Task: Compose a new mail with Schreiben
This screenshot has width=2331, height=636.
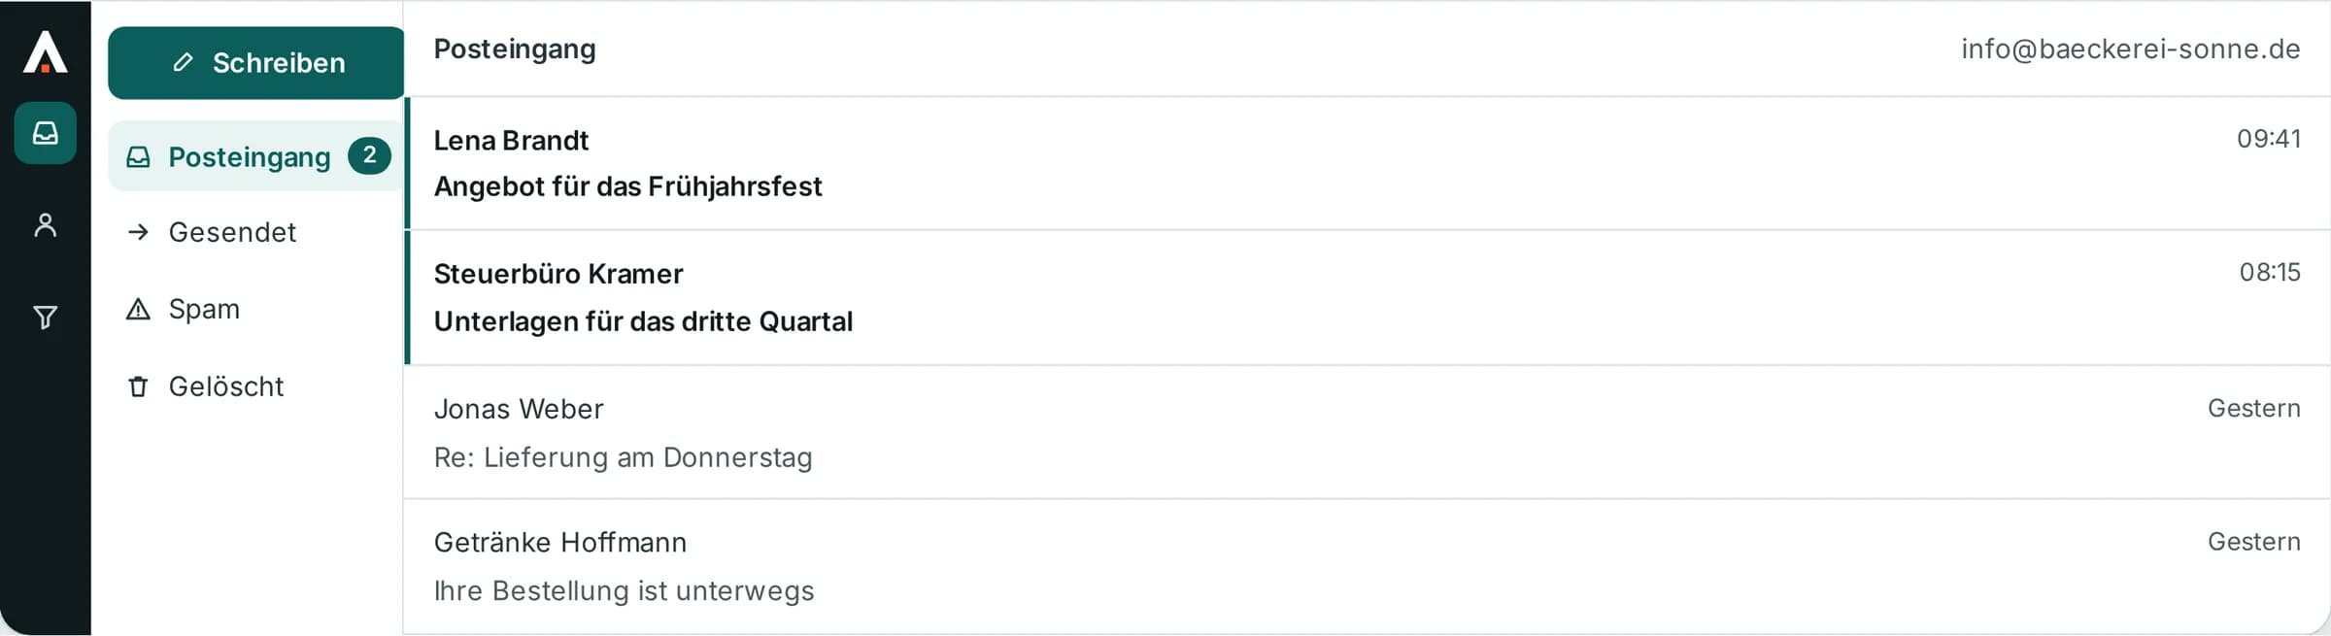Action: click(x=256, y=63)
